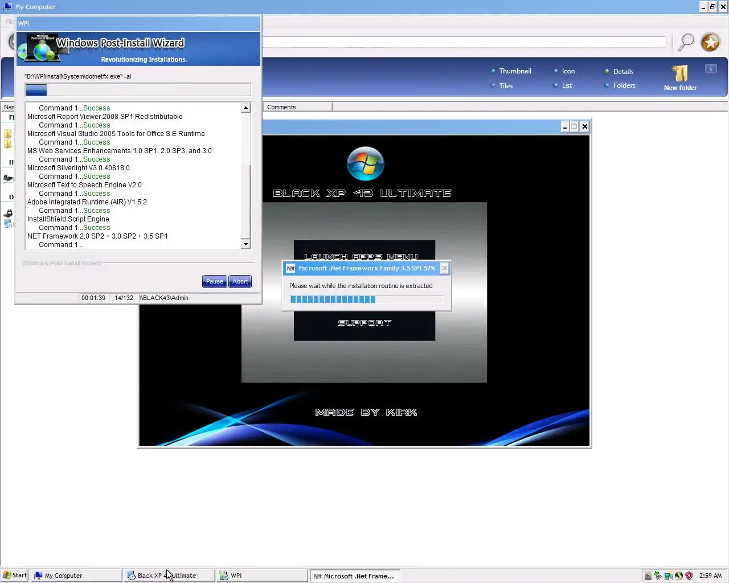Click Adobe Integrated Runtime (AIR) log entry
The height and width of the screenshot is (583, 729).
tap(87, 202)
